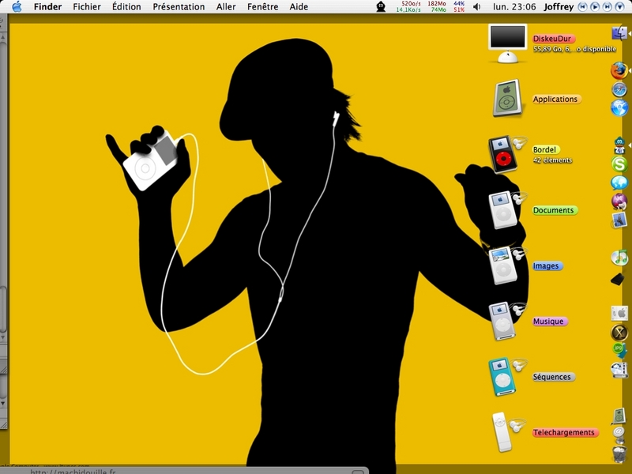Open the Séquences blue iPod mini icon
The width and height of the screenshot is (632, 474).
[x=503, y=377]
